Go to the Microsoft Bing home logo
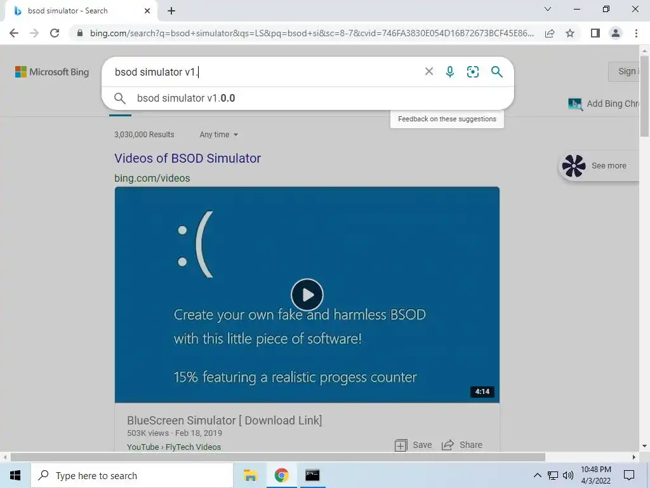Viewport: 650px width, 488px height. pos(52,72)
